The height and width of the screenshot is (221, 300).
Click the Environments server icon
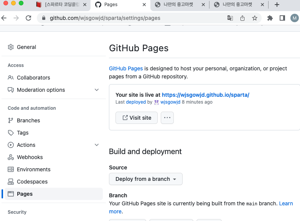11,169
